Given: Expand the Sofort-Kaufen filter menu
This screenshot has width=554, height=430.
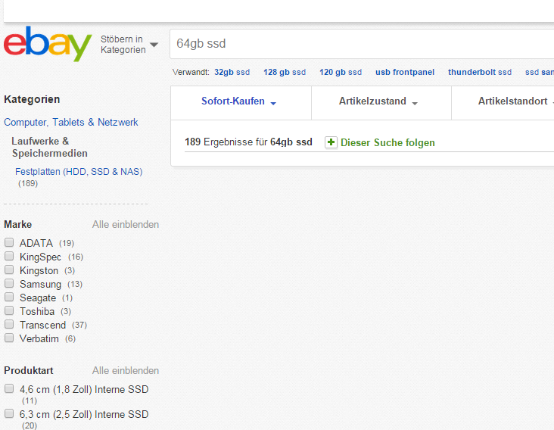Looking at the screenshot, I should pyautogui.click(x=238, y=101).
